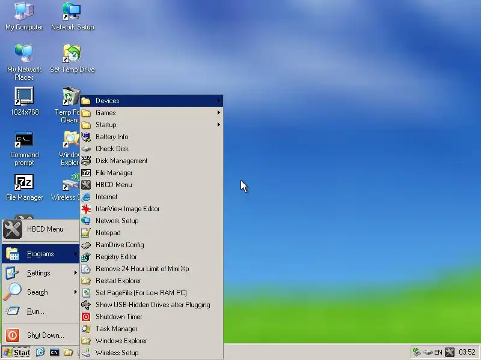Expand the Settings submenu in Start menu
The image size is (481, 360).
pyautogui.click(x=40, y=273)
